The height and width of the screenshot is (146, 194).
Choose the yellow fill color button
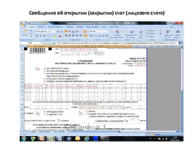click(x=55, y=36)
